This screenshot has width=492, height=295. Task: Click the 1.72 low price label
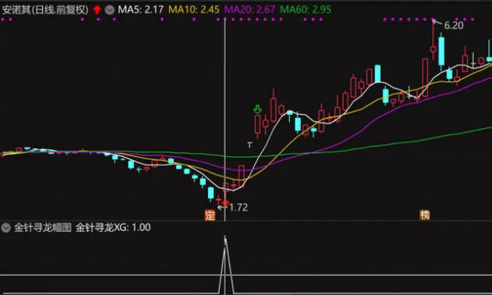pos(238,208)
